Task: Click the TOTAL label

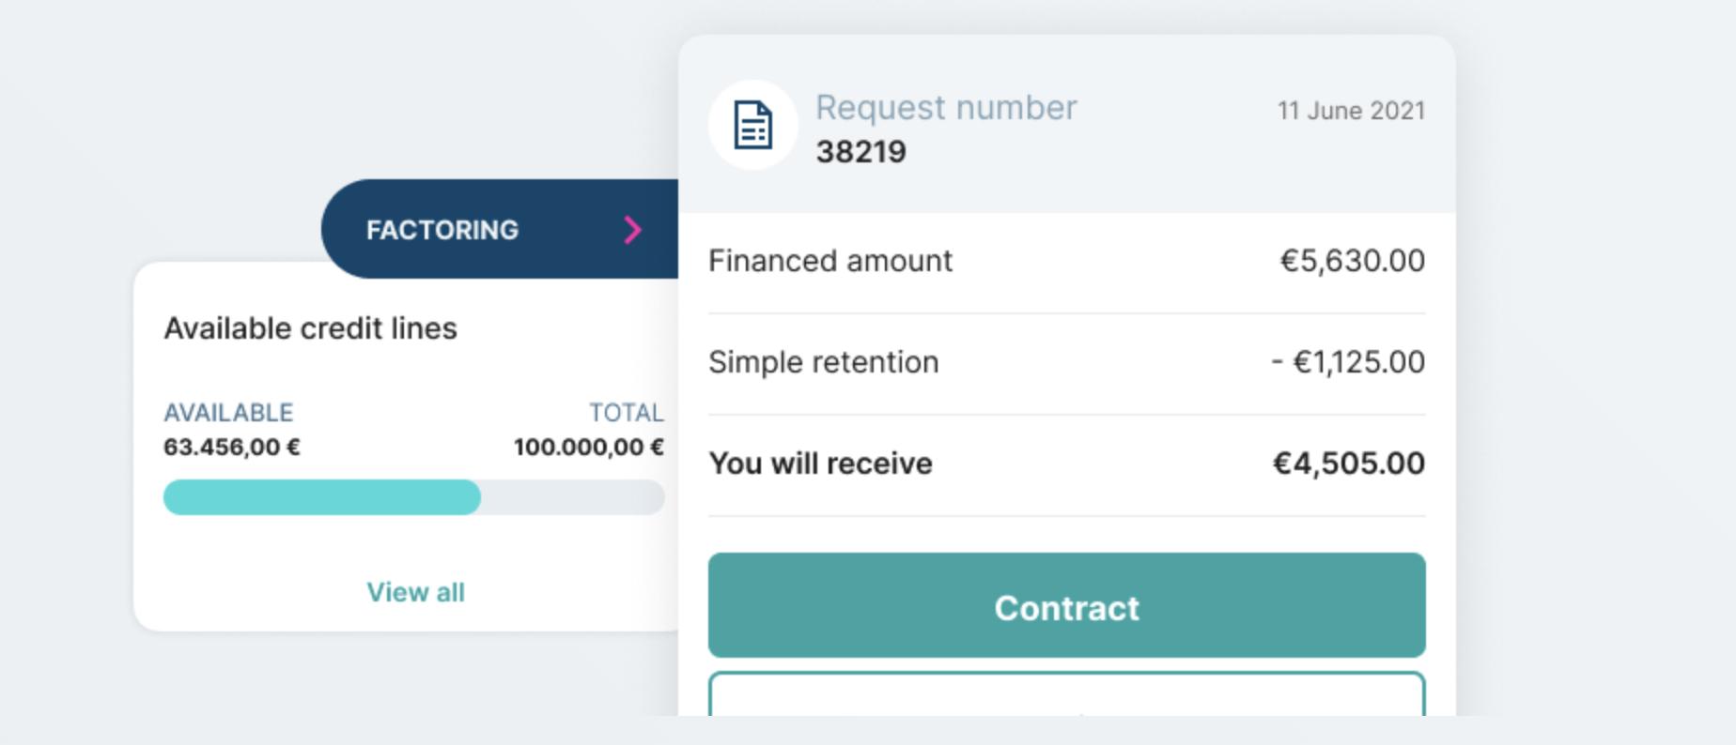Action: (627, 413)
